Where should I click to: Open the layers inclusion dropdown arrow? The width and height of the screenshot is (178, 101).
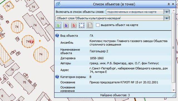pyautogui.click(x=167, y=12)
